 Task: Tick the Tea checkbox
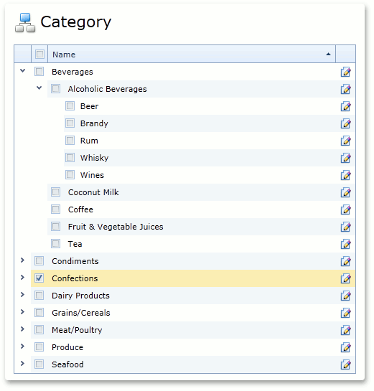56,244
